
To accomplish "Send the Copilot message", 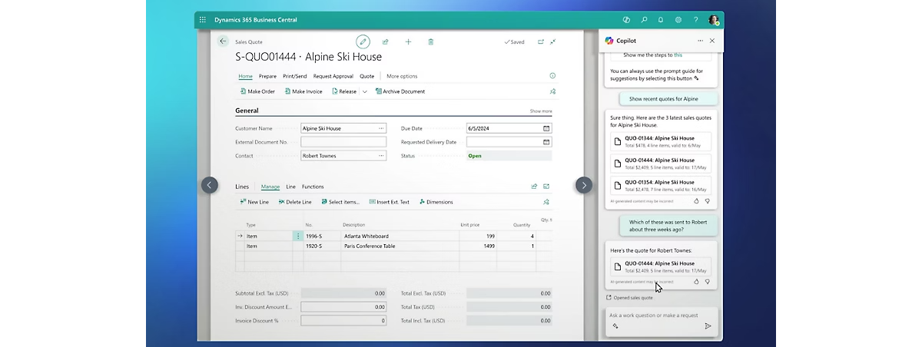I will click(708, 326).
